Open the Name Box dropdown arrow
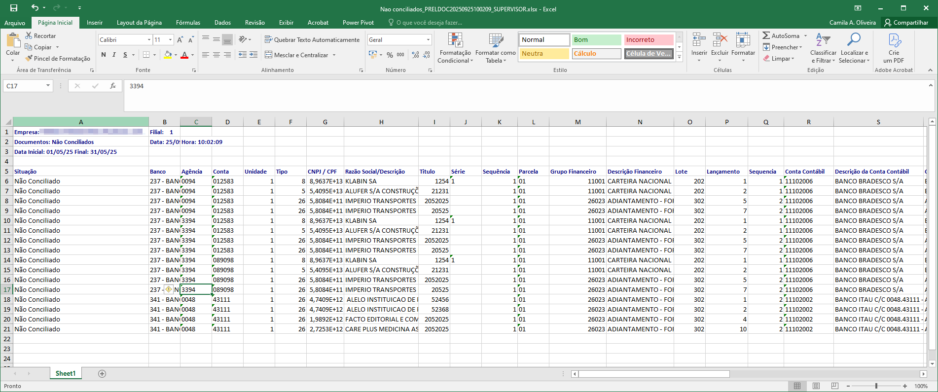 [x=48, y=86]
